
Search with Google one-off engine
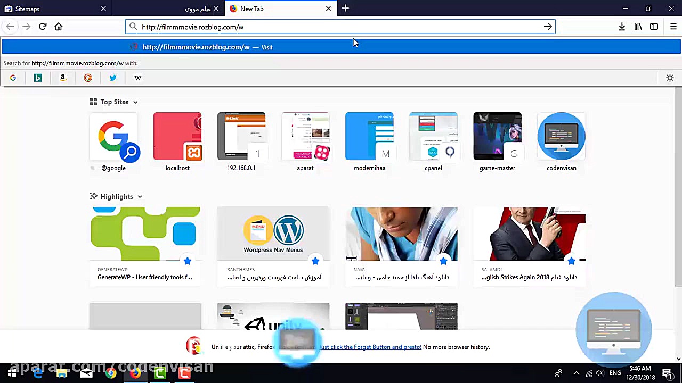click(x=13, y=78)
